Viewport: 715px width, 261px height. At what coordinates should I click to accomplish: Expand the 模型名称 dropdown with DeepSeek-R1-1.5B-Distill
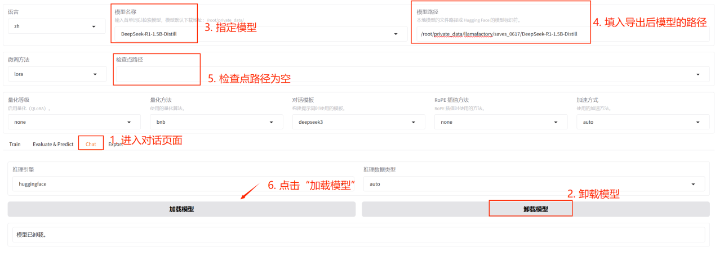click(259, 34)
